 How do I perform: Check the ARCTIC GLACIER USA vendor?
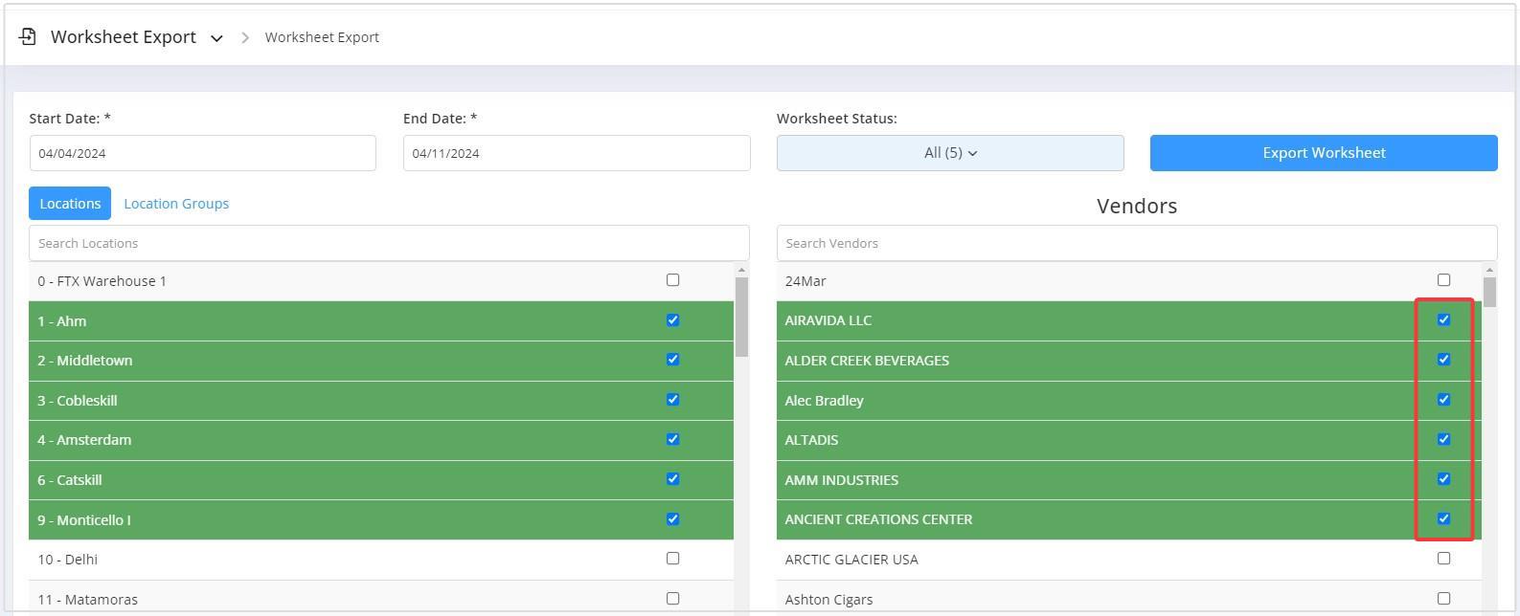[1443, 559]
